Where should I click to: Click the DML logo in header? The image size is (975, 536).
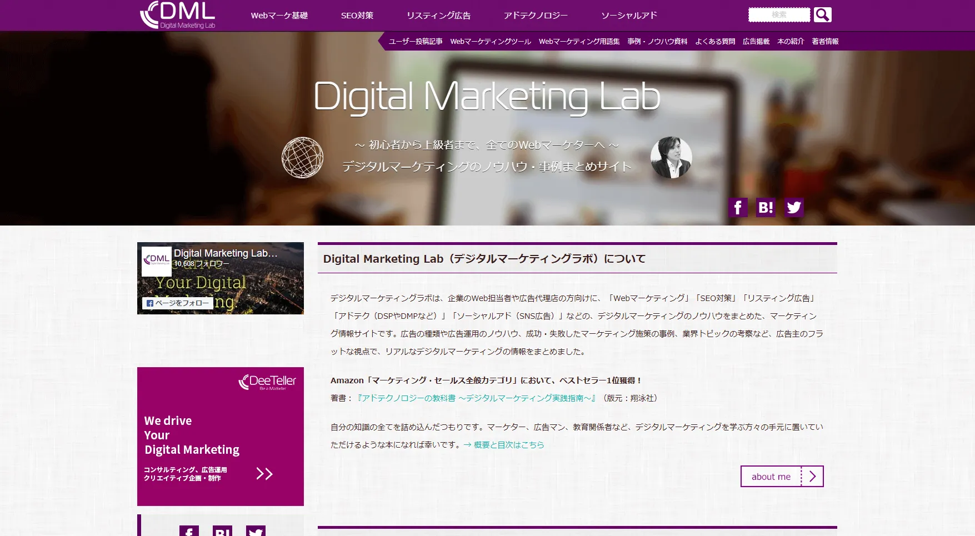(178, 15)
